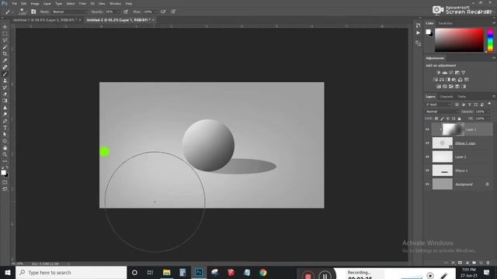Open the layer Fill dropdown
The image size is (497, 279).
[488, 119]
